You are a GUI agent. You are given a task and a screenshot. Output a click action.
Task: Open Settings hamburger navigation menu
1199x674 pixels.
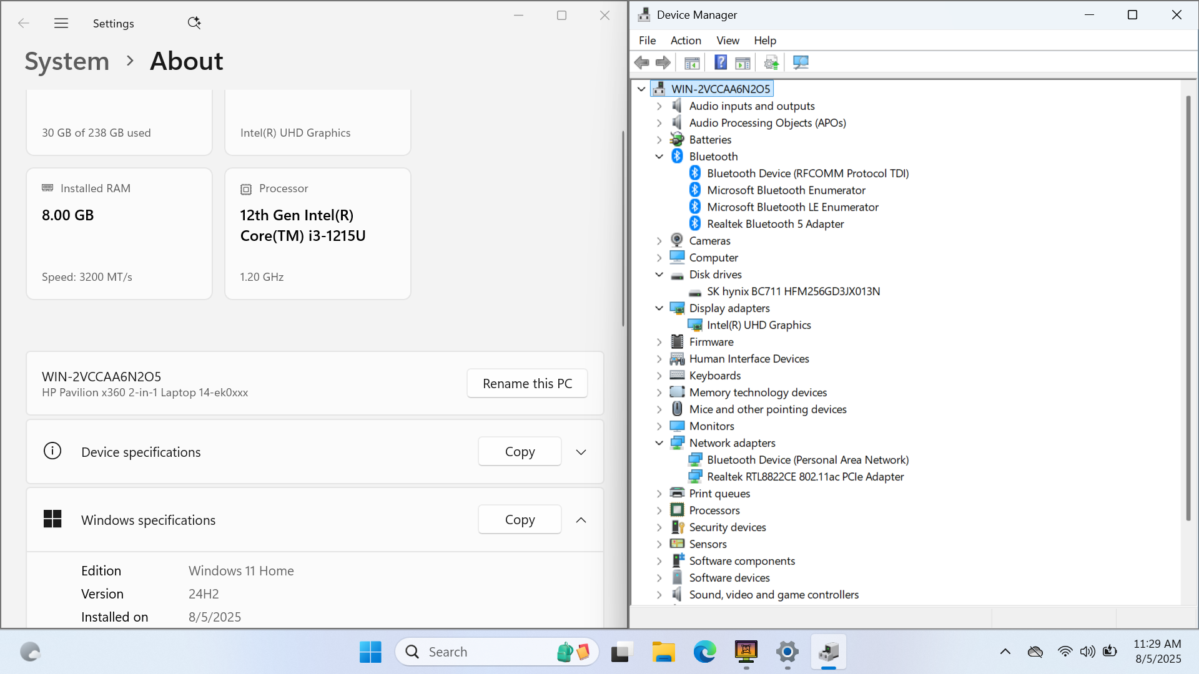click(61, 23)
